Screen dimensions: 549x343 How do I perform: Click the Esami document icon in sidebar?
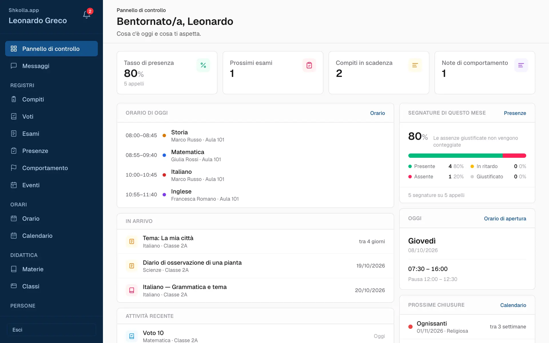(x=14, y=133)
